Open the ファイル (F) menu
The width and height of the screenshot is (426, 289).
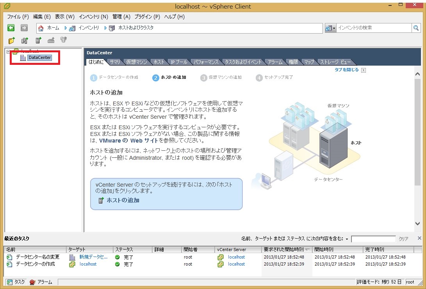18,16
